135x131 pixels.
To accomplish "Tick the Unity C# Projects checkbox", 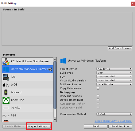I will (x=98, y=96).
